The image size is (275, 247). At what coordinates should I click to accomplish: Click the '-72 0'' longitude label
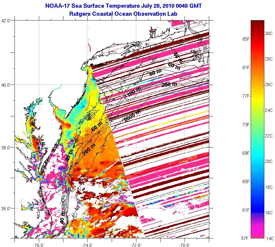[136, 245]
